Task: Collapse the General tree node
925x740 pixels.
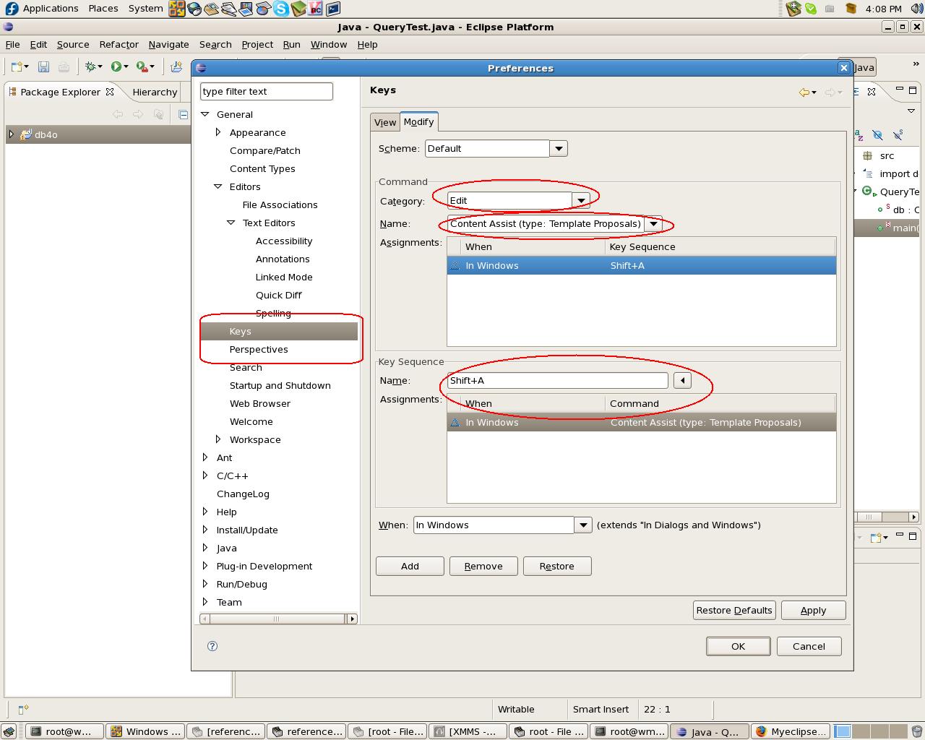Action: (205, 114)
